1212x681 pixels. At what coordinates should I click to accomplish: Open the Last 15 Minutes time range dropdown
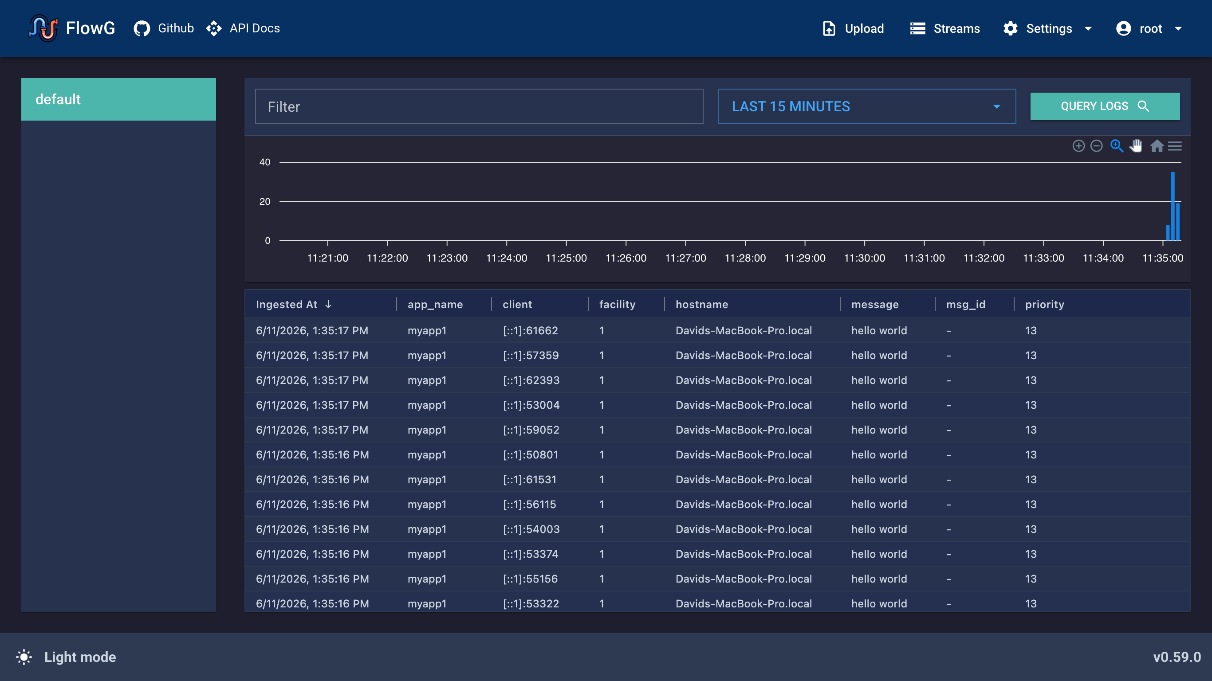click(867, 107)
